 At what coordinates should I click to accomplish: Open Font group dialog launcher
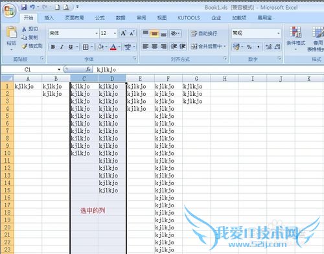point(135,58)
